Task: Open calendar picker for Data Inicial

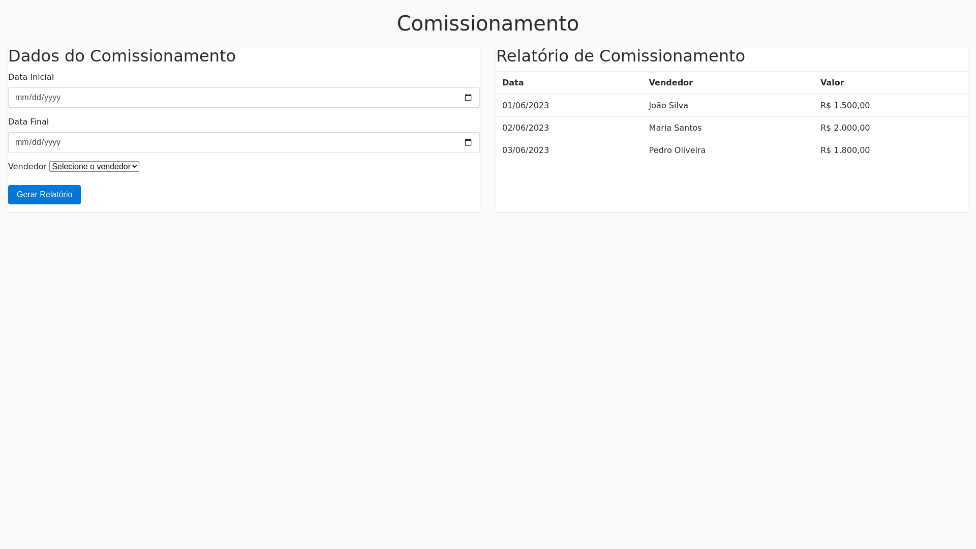Action: (x=468, y=98)
